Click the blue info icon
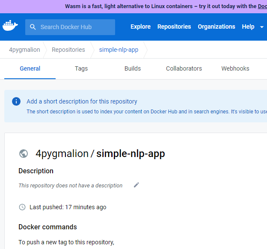The image size is (267, 249). point(16,101)
